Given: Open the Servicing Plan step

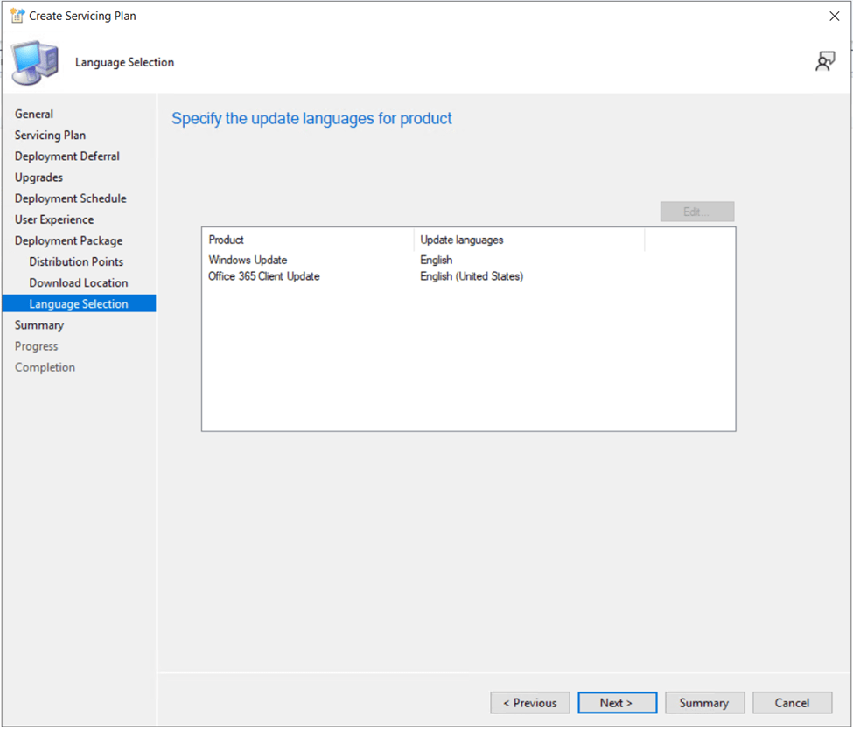Looking at the screenshot, I should pos(50,135).
